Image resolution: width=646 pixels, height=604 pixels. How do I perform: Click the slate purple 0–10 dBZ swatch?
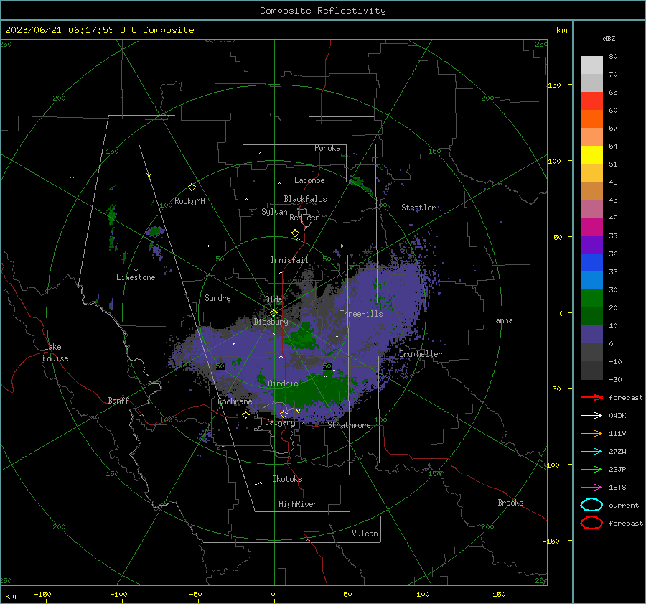point(591,335)
